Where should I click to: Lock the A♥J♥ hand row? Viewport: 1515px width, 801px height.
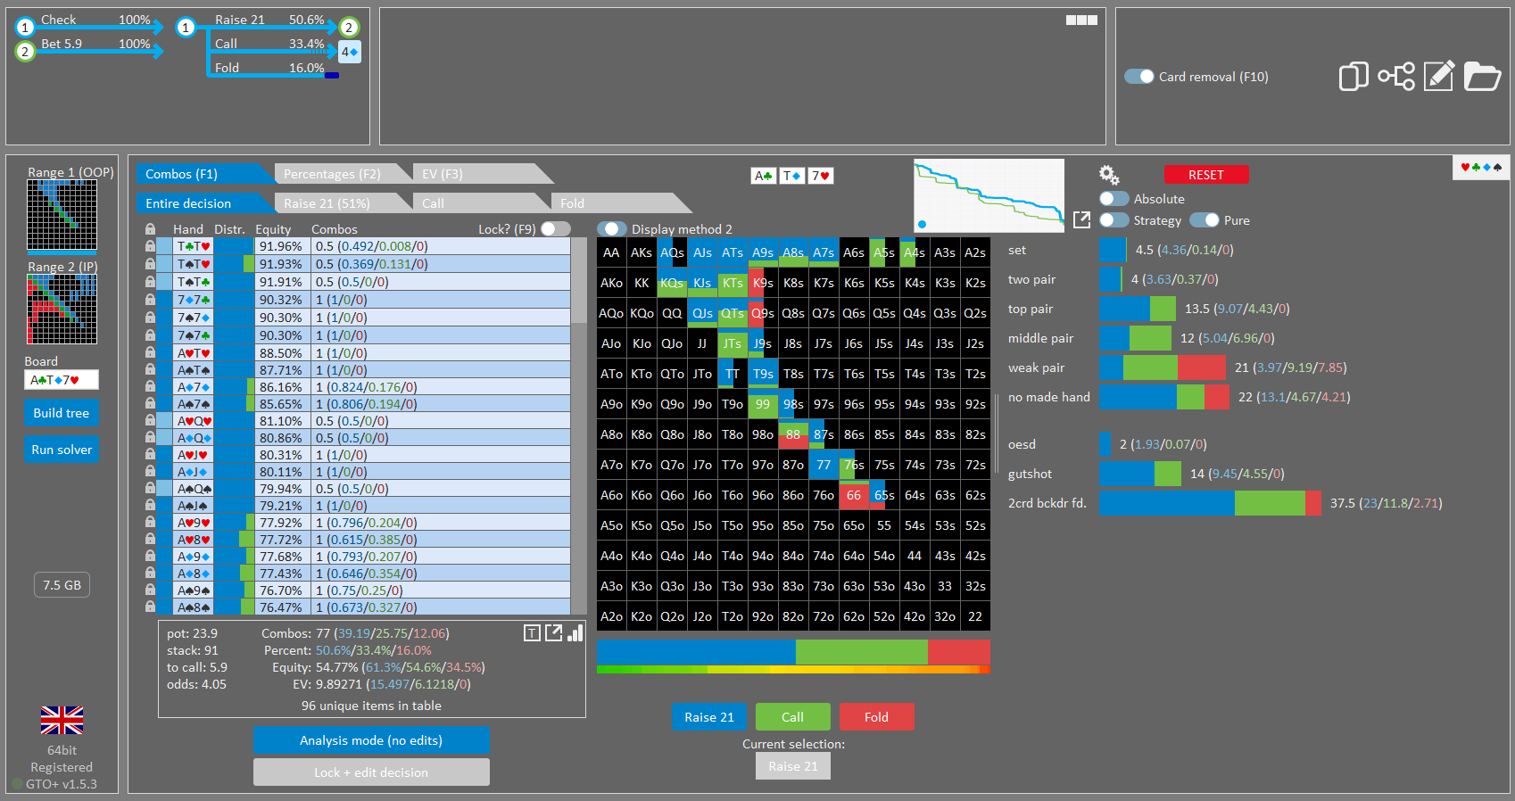tap(150, 455)
